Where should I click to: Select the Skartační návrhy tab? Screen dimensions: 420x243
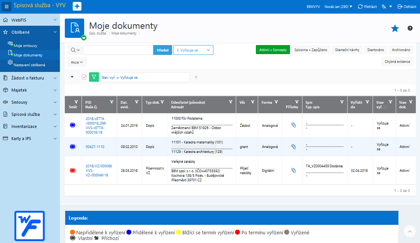click(347, 50)
